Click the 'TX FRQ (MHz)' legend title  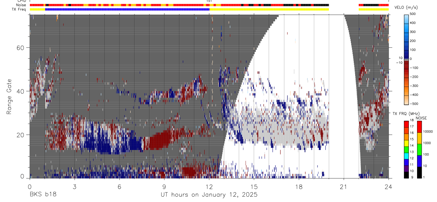(406, 113)
